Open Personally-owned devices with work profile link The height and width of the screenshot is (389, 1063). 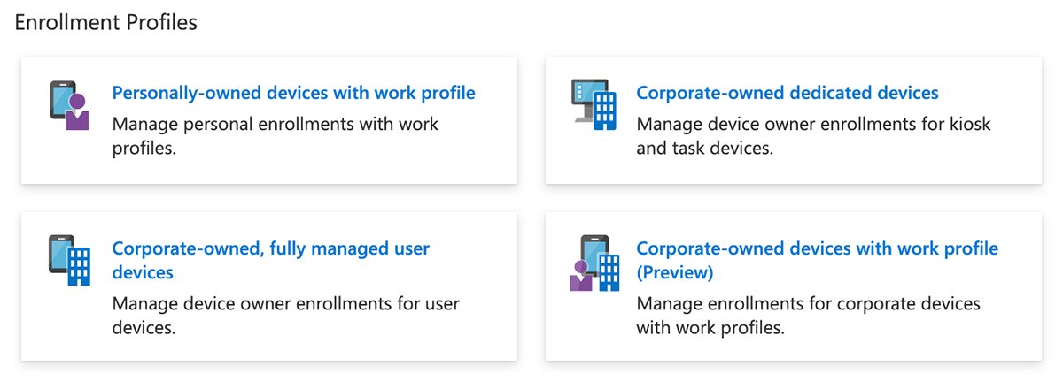click(x=293, y=93)
